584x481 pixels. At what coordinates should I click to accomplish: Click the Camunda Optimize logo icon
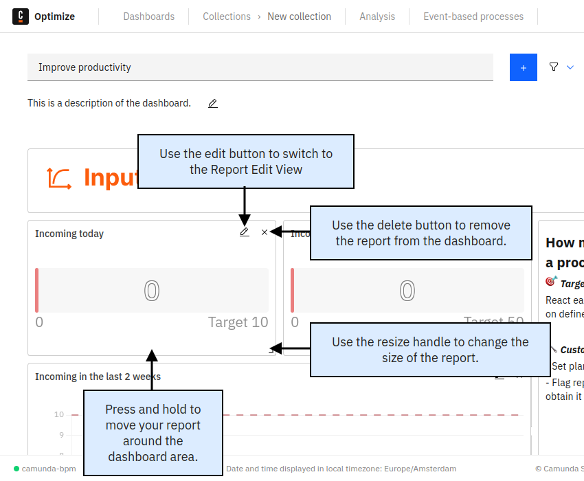click(19, 16)
